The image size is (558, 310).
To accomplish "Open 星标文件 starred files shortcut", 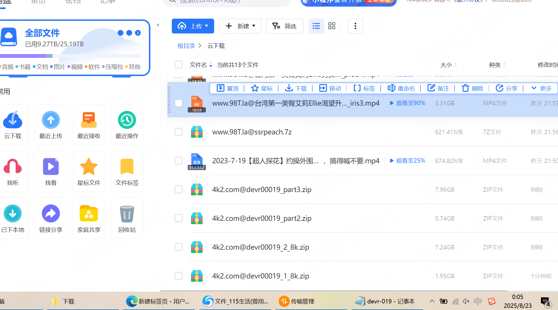I will coord(89,171).
